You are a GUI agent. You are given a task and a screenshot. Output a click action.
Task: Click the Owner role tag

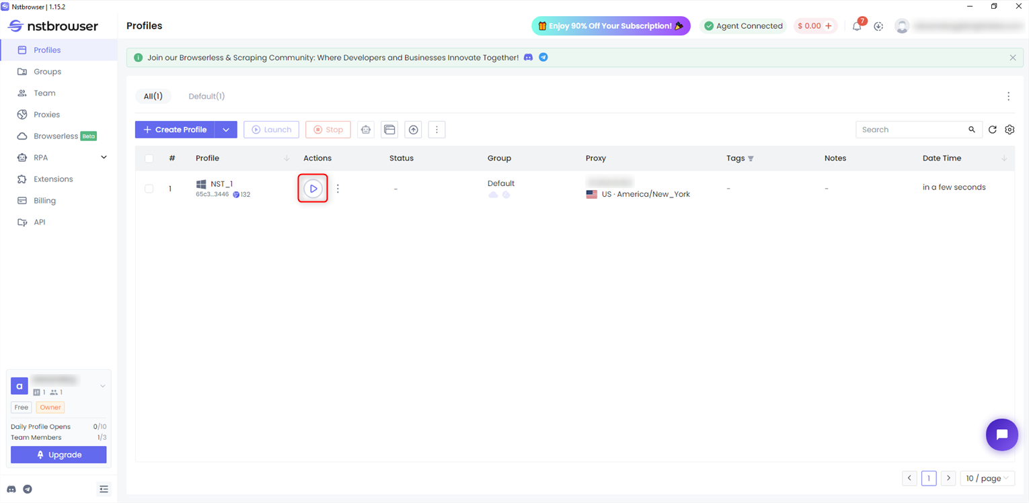click(50, 407)
